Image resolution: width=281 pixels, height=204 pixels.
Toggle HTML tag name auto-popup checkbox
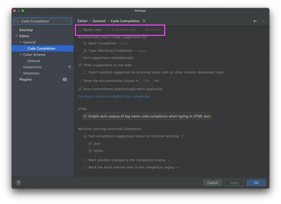tap(85, 116)
